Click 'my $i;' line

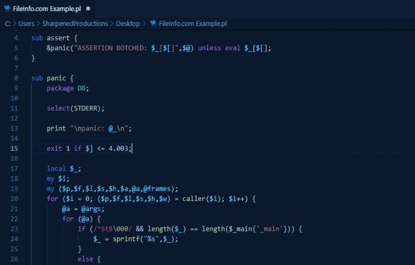pyautogui.click(x=58, y=179)
